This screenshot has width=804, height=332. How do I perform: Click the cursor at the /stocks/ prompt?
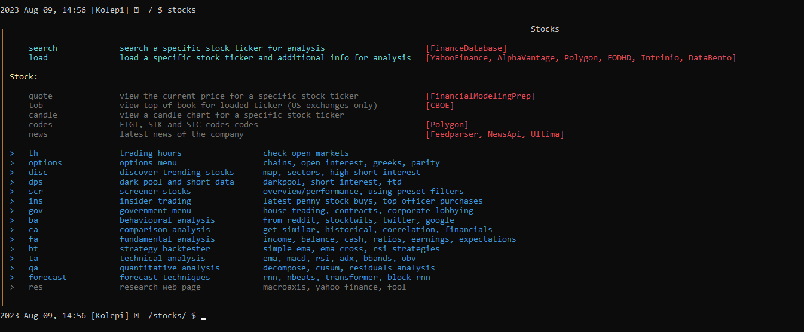[x=203, y=318]
